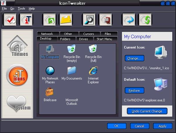Click the Change... button for current icon
The width and height of the screenshot is (176, 133).
pyautogui.click(x=134, y=58)
